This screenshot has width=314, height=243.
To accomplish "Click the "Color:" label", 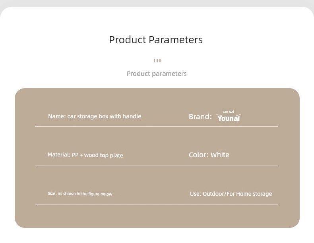I will point(198,155).
